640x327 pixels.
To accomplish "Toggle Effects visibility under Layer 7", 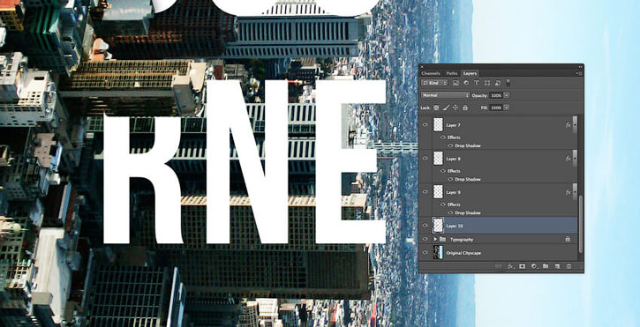I will pos(443,137).
